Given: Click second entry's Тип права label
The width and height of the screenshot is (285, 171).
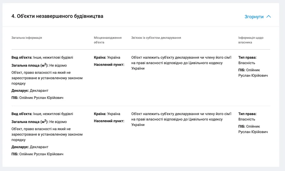Looking at the screenshot, I should [x=247, y=114].
